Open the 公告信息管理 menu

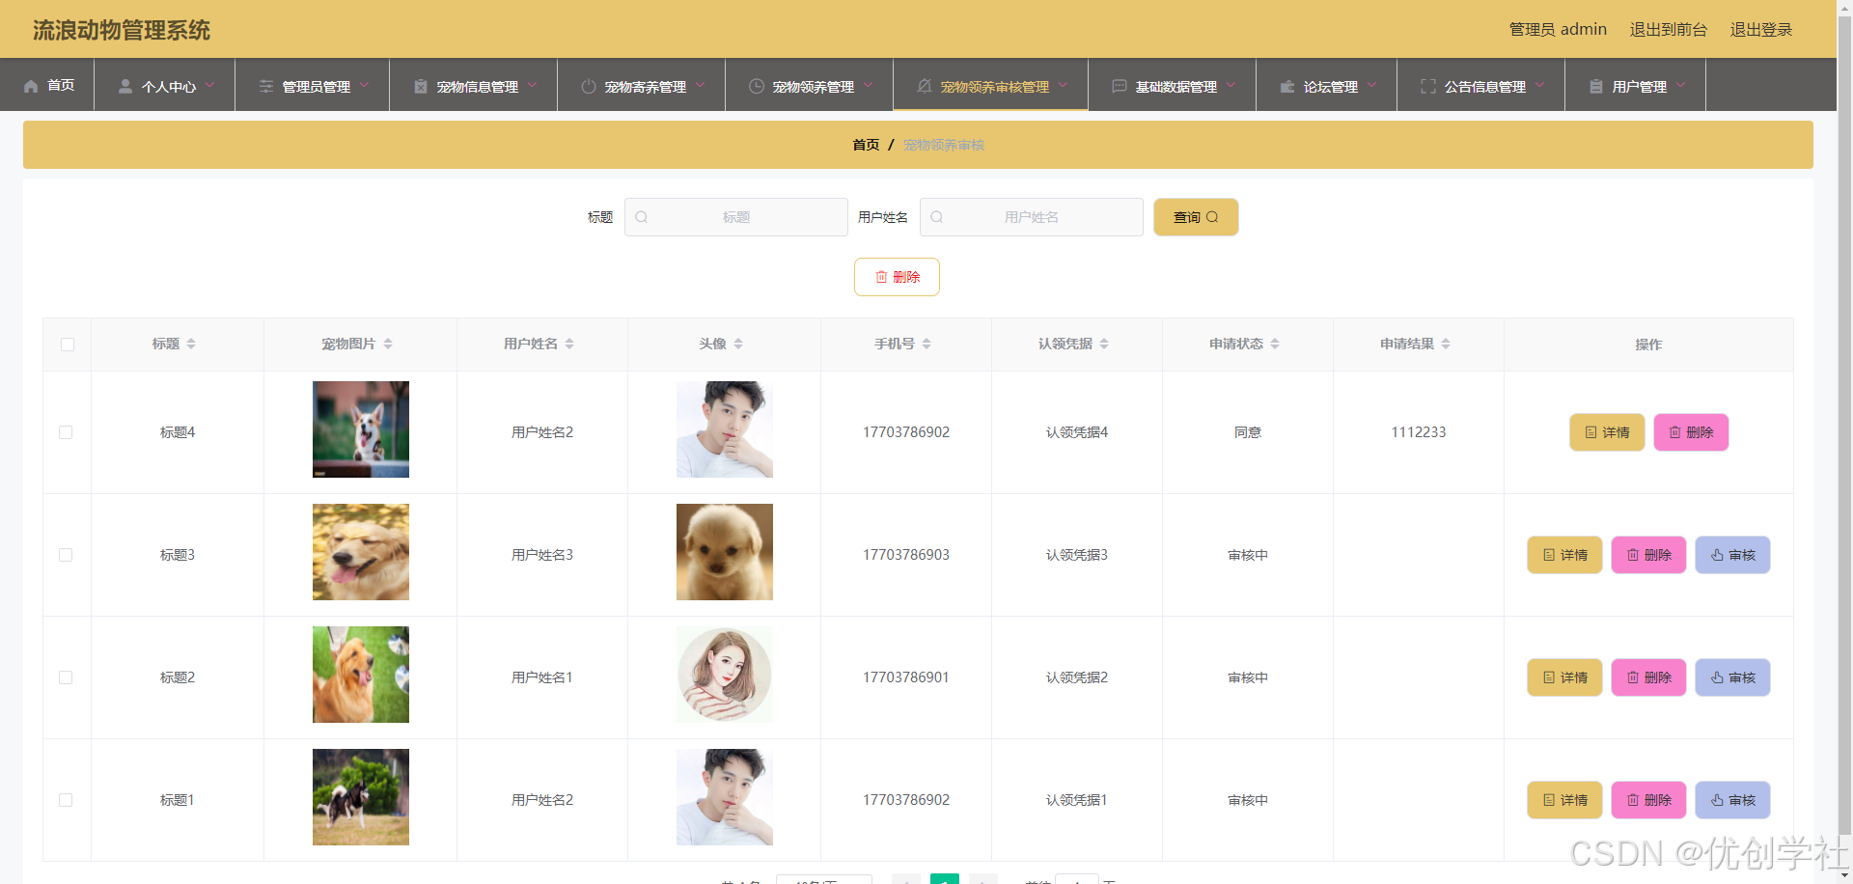click(1480, 85)
